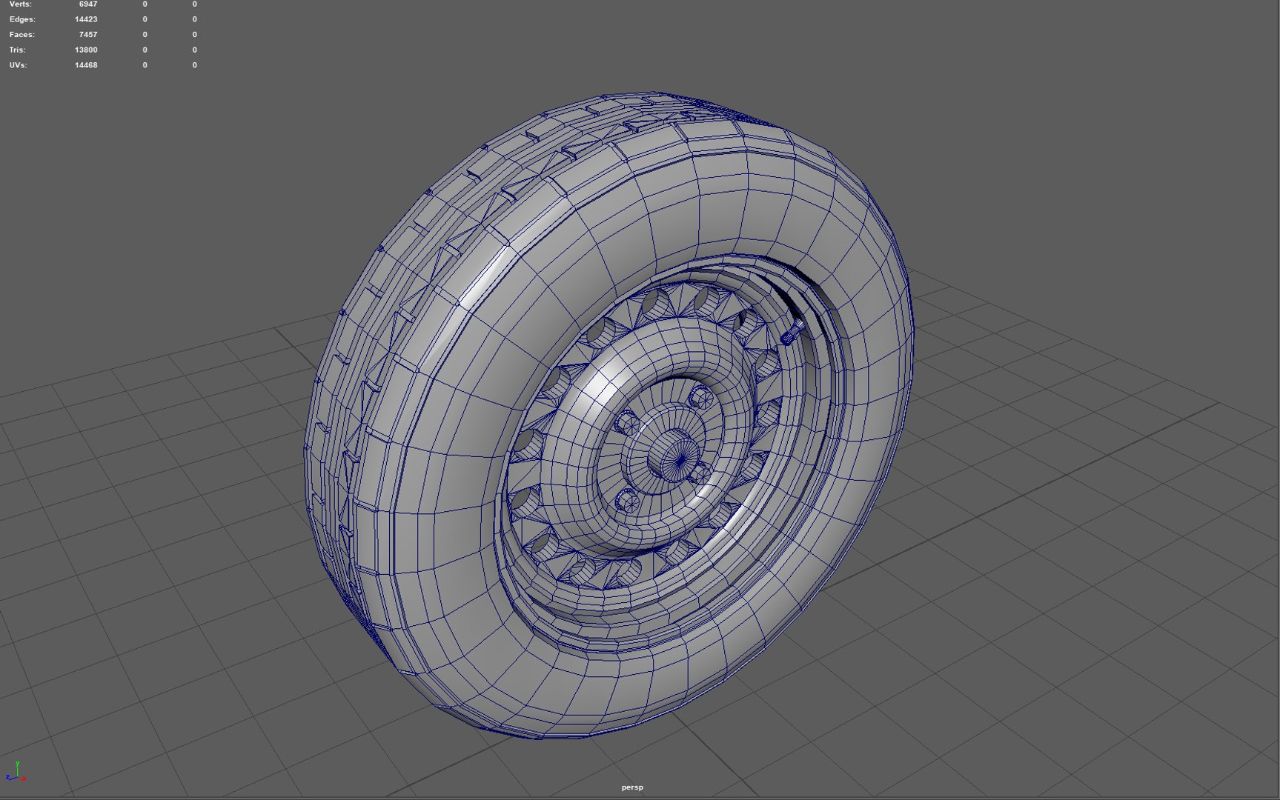The height and width of the screenshot is (800, 1280).
Task: Click the Edges: label in HUD
Action: (22, 19)
